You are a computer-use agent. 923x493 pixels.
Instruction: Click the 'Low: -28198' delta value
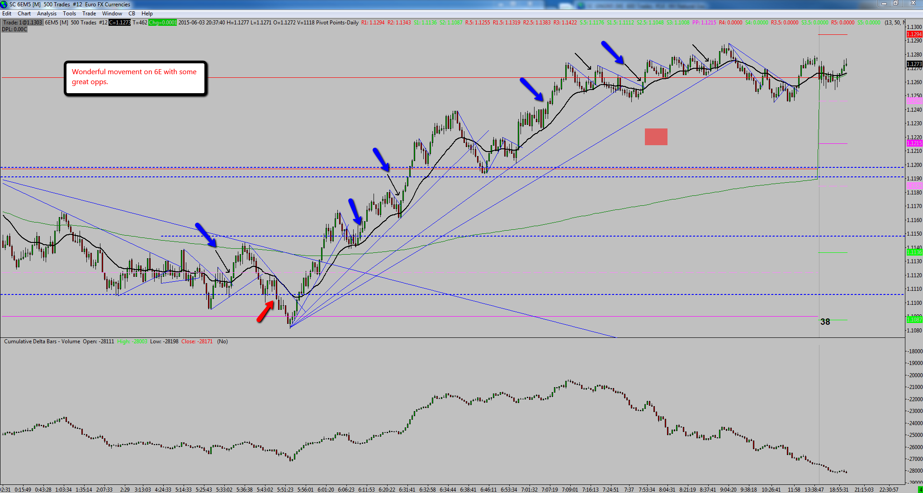(x=164, y=341)
